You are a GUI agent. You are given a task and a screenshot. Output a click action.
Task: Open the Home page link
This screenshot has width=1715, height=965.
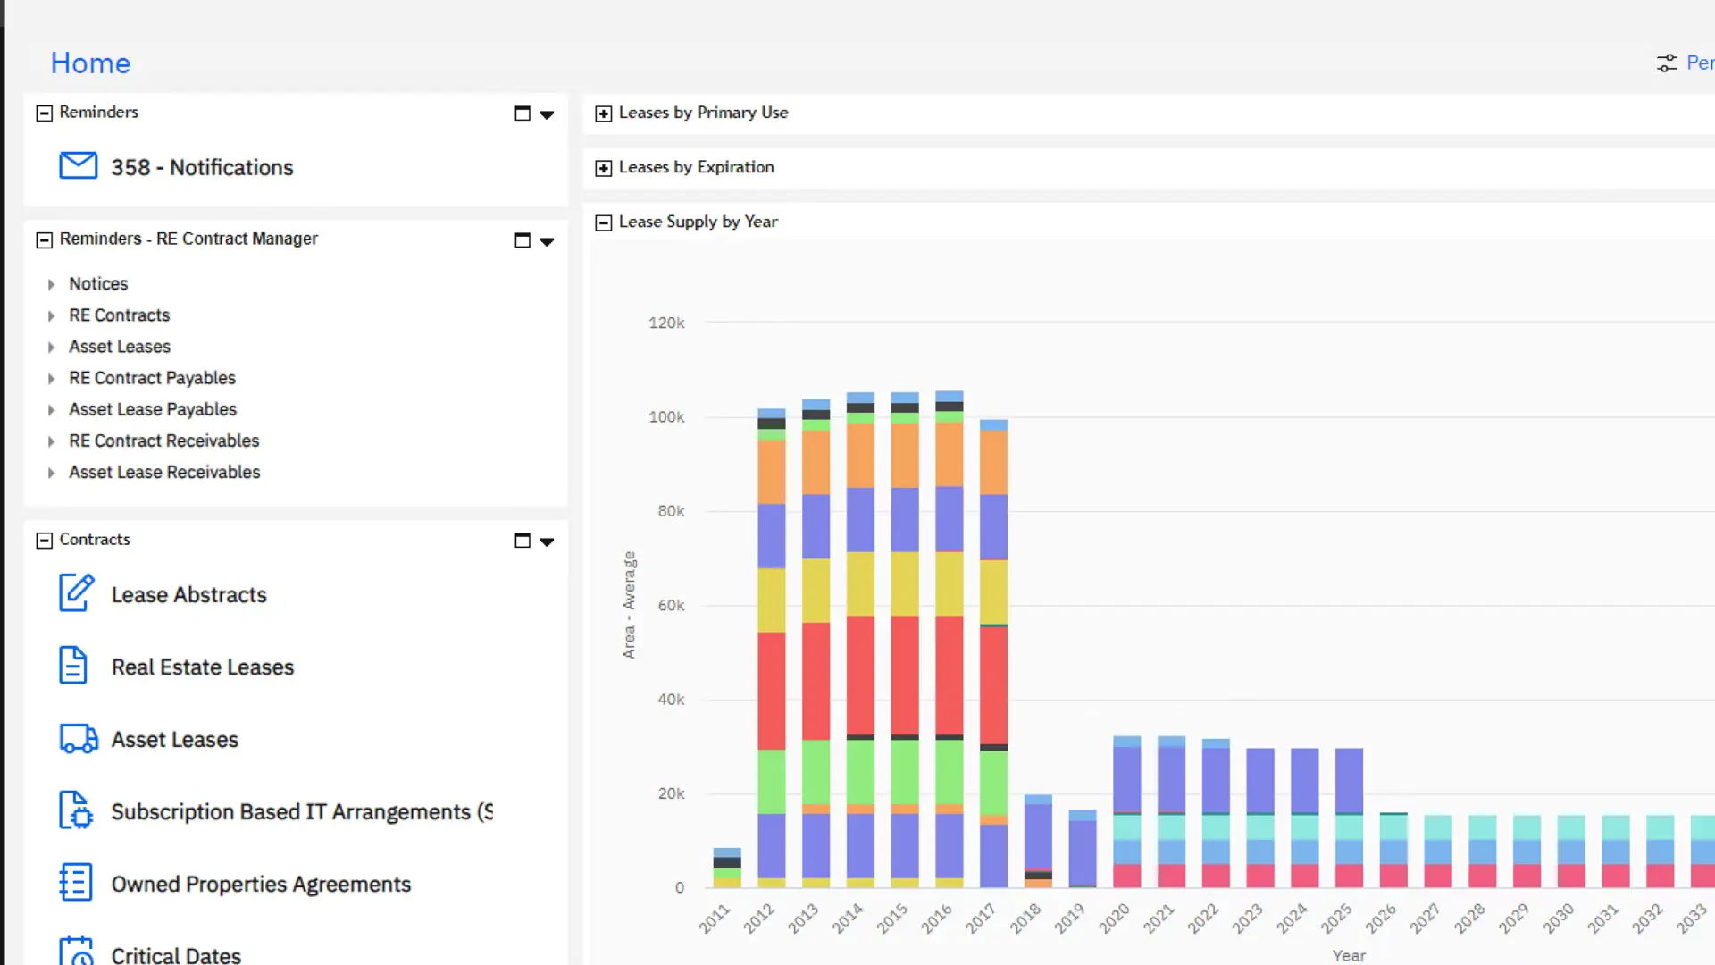(90, 63)
